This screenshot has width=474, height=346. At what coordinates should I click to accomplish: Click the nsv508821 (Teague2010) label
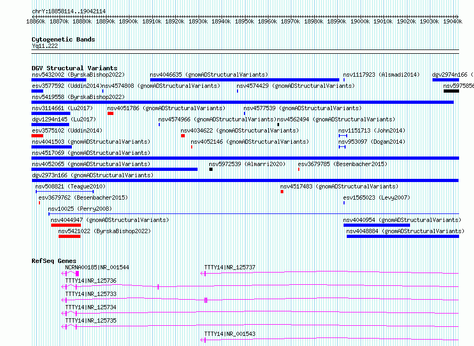coord(70,186)
